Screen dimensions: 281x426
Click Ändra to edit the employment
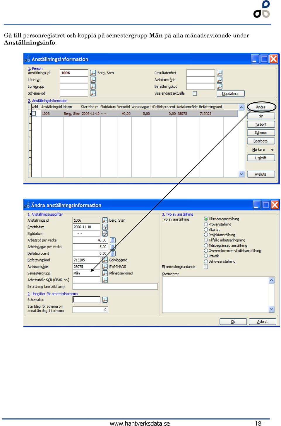(261, 107)
